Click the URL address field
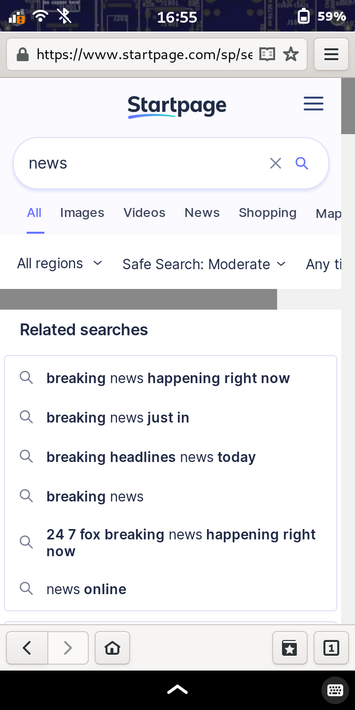Image resolution: width=355 pixels, height=710 pixels. tap(144, 54)
